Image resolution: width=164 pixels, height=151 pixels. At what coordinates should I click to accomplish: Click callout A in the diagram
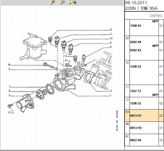pos(66,60)
